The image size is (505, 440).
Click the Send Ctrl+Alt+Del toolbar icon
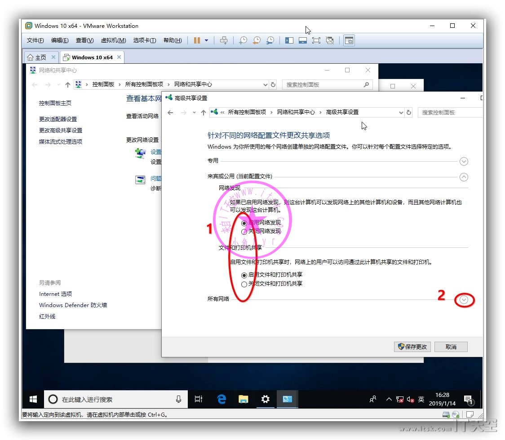click(x=223, y=40)
